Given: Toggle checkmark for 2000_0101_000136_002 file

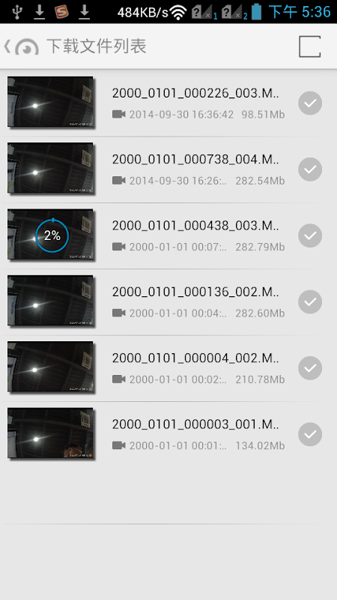Looking at the screenshot, I should click(x=310, y=302).
